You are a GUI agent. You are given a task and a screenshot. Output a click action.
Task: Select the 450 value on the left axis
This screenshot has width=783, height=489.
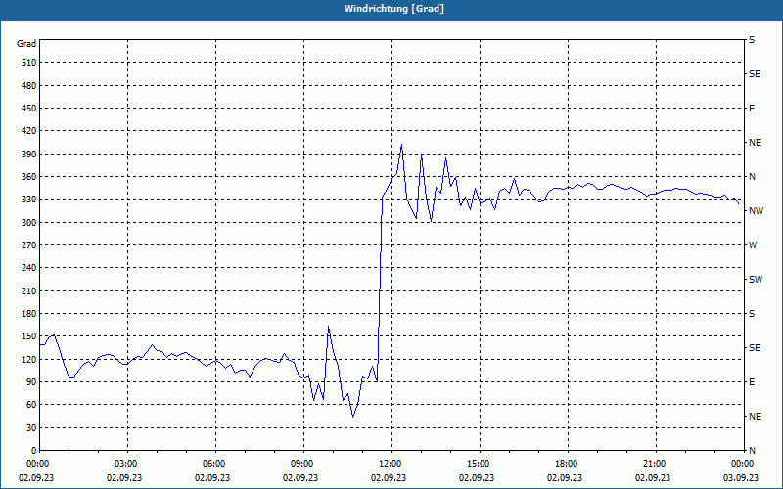(29, 109)
